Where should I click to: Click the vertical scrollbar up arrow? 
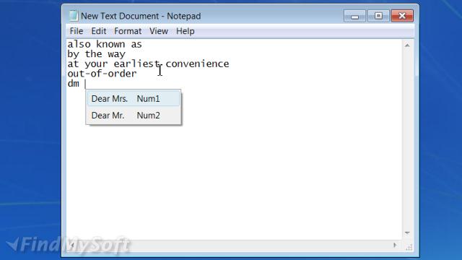pos(407,45)
